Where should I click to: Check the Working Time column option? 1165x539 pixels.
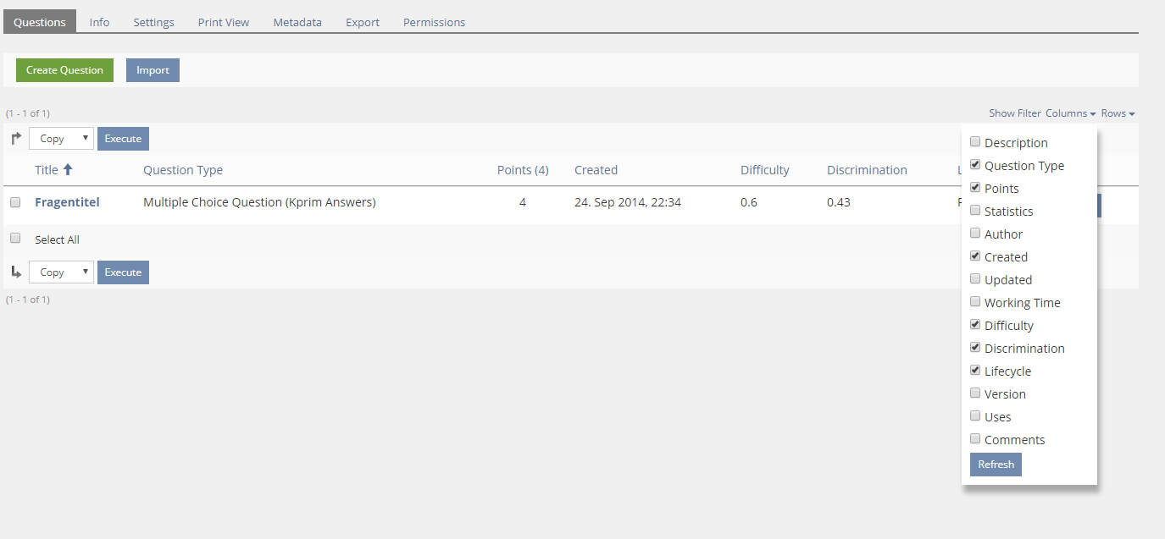tap(975, 302)
